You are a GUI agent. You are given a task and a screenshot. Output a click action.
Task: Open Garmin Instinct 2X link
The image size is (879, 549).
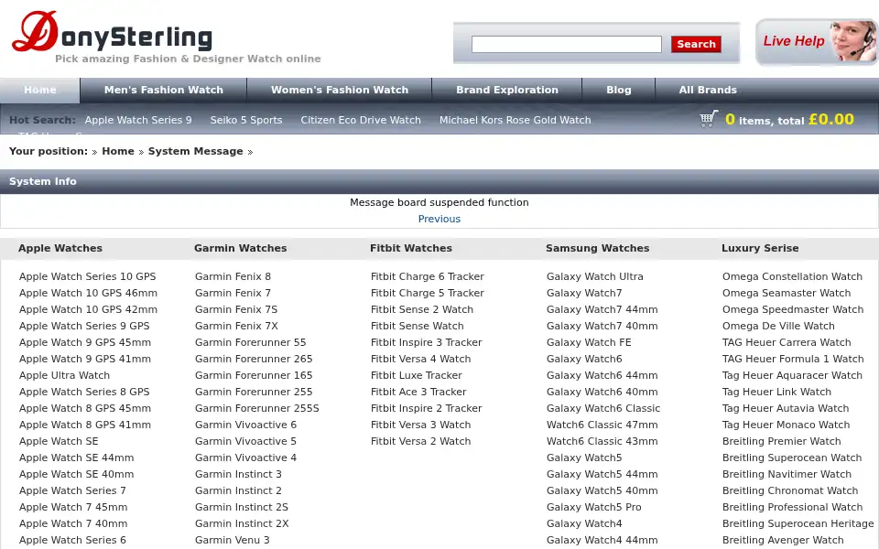(x=242, y=523)
